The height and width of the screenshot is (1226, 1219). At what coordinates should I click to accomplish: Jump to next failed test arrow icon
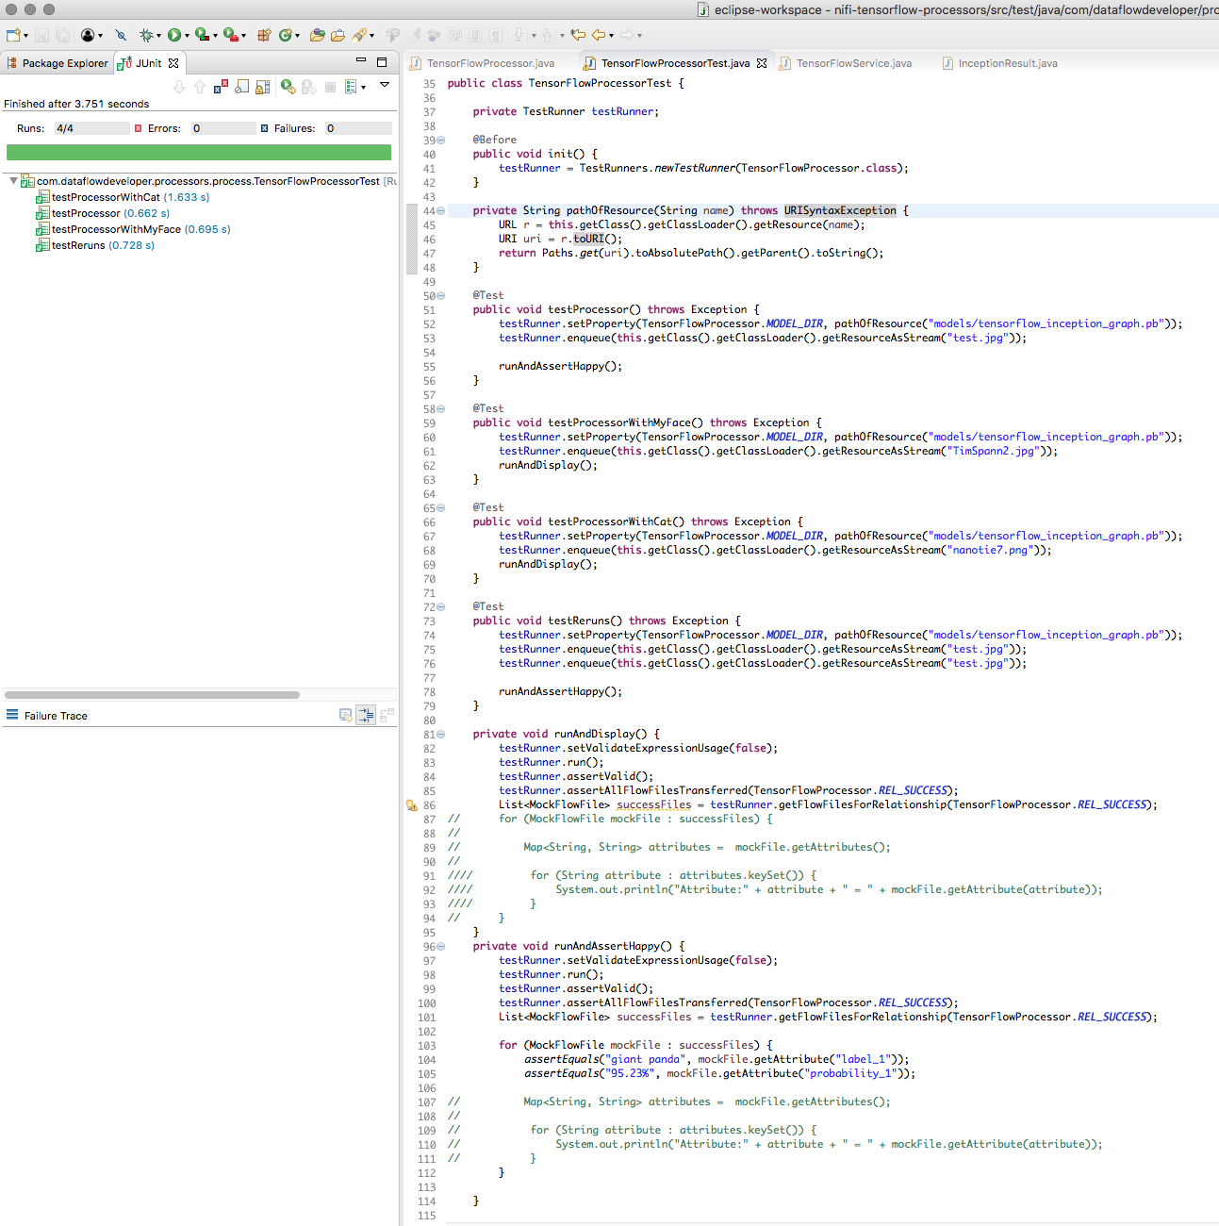click(x=179, y=87)
